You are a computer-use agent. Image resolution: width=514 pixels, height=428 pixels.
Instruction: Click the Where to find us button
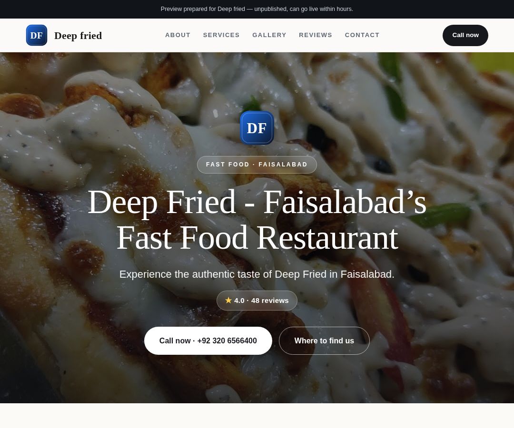tap(324, 340)
